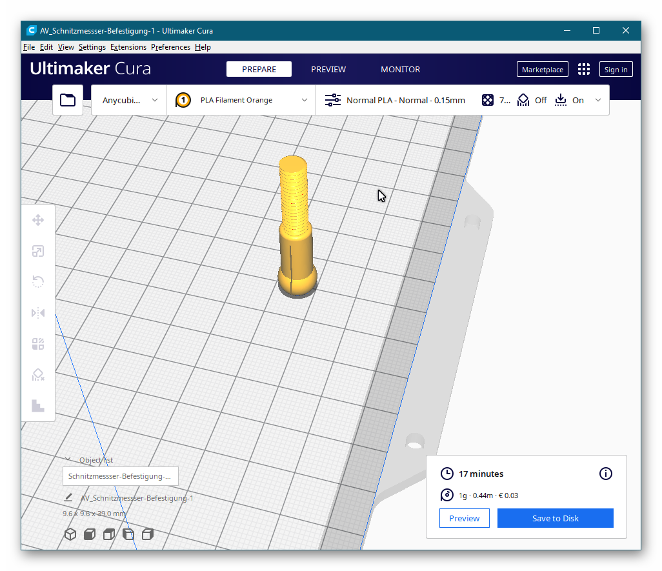Click the support Off icon
Screen dimensions: 662x571
tap(523, 100)
